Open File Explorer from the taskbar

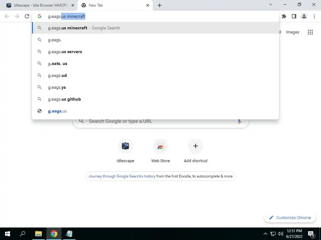pos(38,234)
